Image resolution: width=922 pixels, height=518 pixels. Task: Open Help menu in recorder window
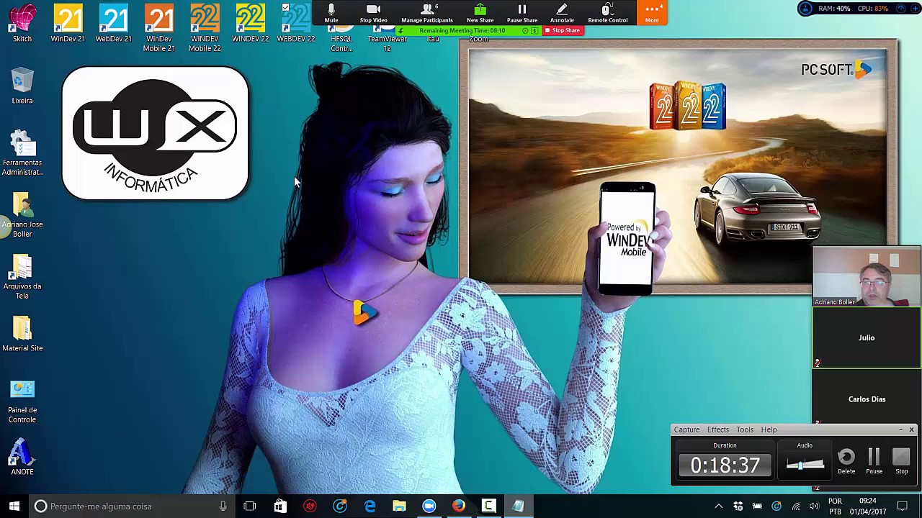point(769,430)
